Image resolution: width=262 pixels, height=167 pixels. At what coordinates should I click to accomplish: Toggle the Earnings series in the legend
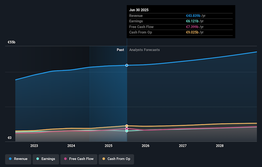(x=45, y=159)
